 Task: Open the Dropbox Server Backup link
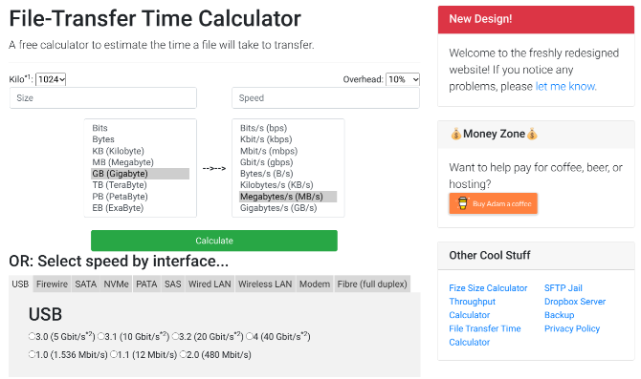[575, 308]
